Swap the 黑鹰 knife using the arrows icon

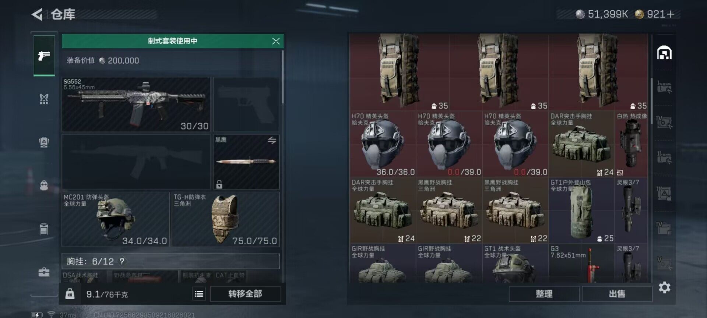[x=272, y=140]
